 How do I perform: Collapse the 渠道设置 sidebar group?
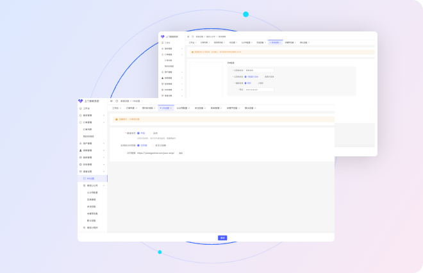click(104, 171)
